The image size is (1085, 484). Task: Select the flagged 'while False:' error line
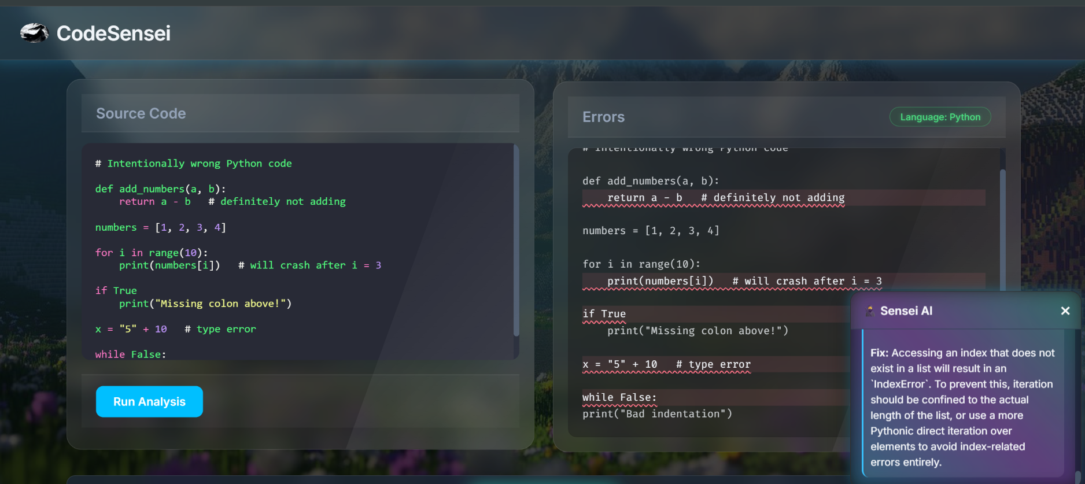[716, 397]
